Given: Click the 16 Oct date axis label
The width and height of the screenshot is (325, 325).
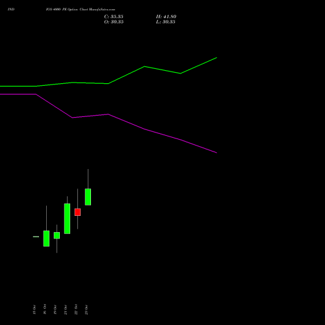Looking at the screenshot, I should [x=45, y=309].
